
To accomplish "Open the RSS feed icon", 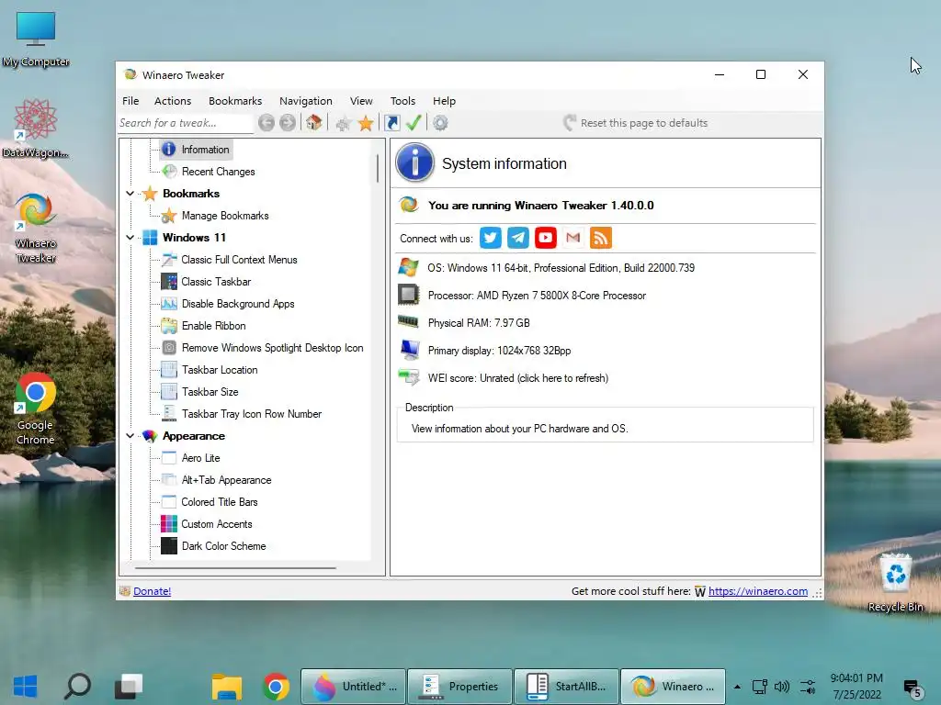I will (x=601, y=238).
